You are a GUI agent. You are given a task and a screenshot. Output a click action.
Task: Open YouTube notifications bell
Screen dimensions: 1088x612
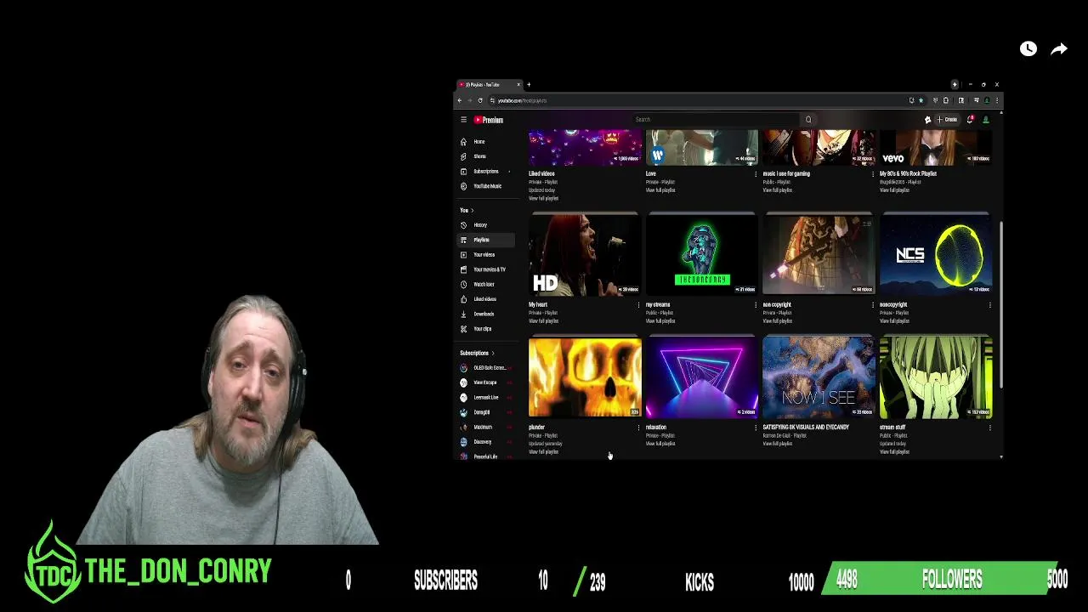pos(970,120)
